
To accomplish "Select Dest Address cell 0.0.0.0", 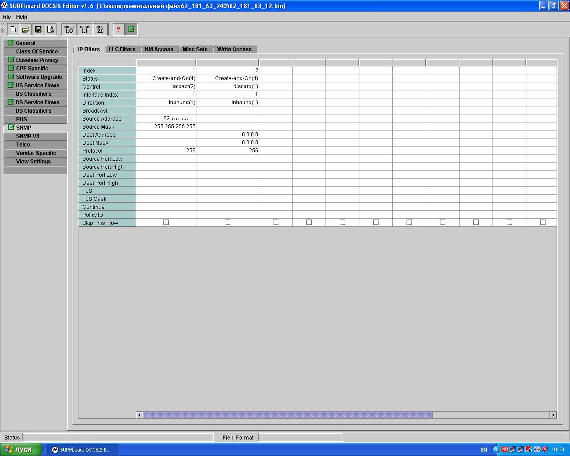I will point(228,134).
